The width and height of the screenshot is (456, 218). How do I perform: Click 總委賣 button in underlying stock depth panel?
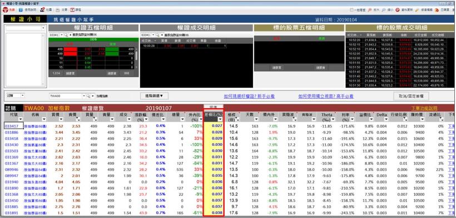point(321,68)
